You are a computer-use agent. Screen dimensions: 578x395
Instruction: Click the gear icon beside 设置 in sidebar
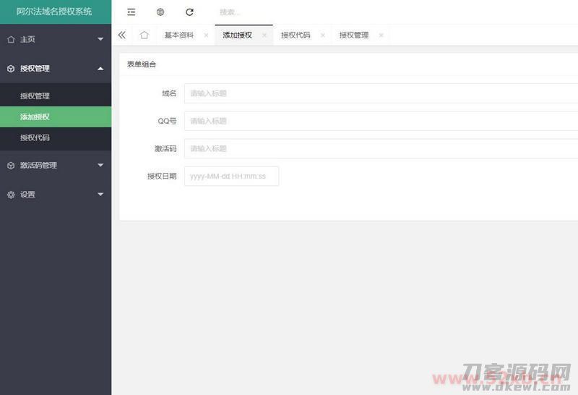tap(11, 195)
